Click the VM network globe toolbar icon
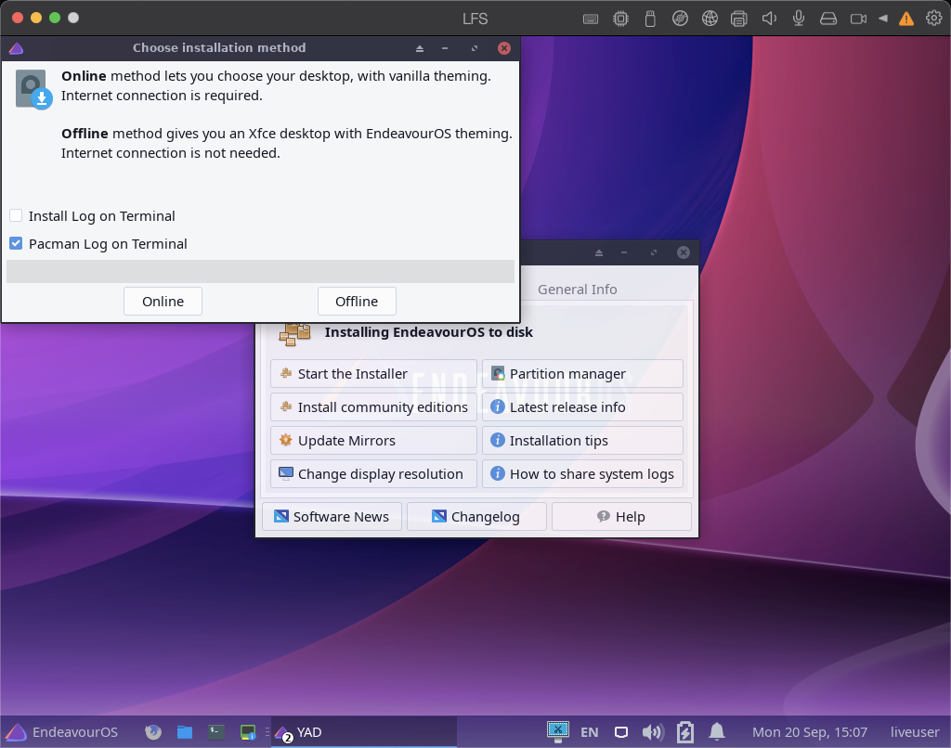 [710, 19]
